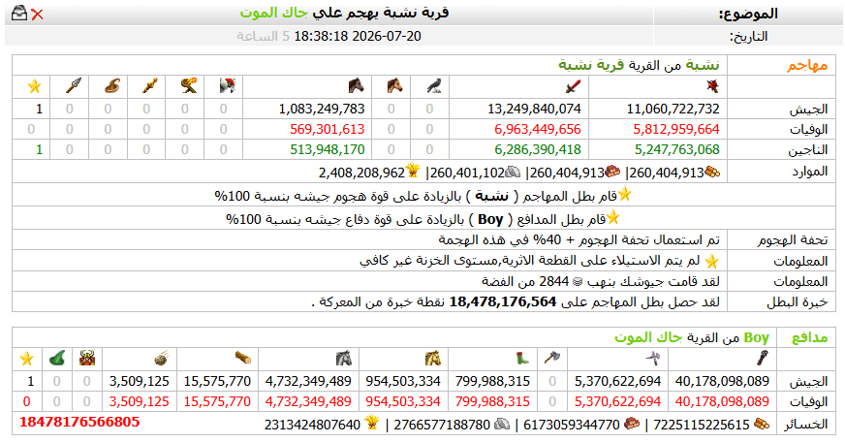Image resolution: width=845 pixels, height=443 pixels.
Task: Select report date 2026-07-20 18:38:18
Action: click(358, 36)
